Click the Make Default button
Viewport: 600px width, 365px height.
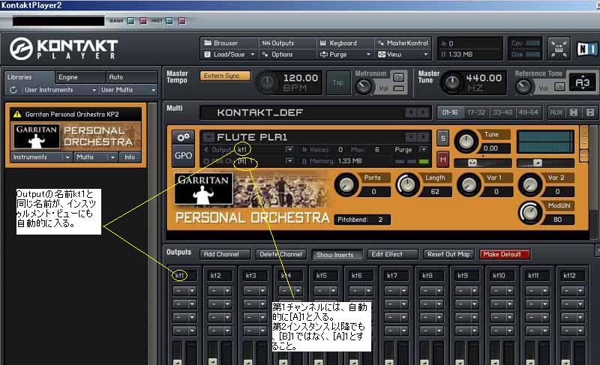click(x=504, y=254)
